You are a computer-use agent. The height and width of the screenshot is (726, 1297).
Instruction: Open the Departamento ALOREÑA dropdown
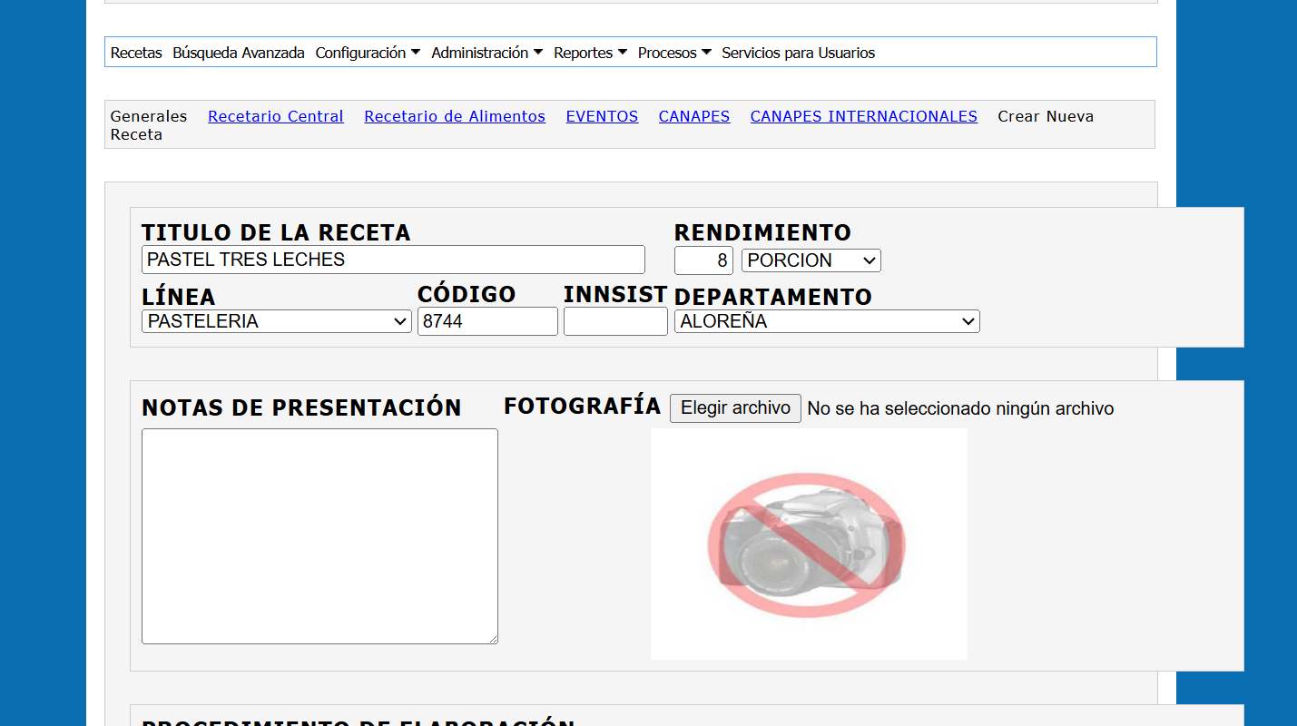pos(826,321)
